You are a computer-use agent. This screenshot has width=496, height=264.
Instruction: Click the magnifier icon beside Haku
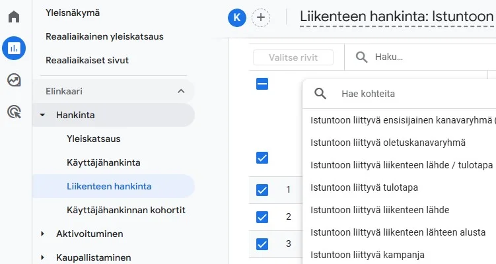(362, 57)
